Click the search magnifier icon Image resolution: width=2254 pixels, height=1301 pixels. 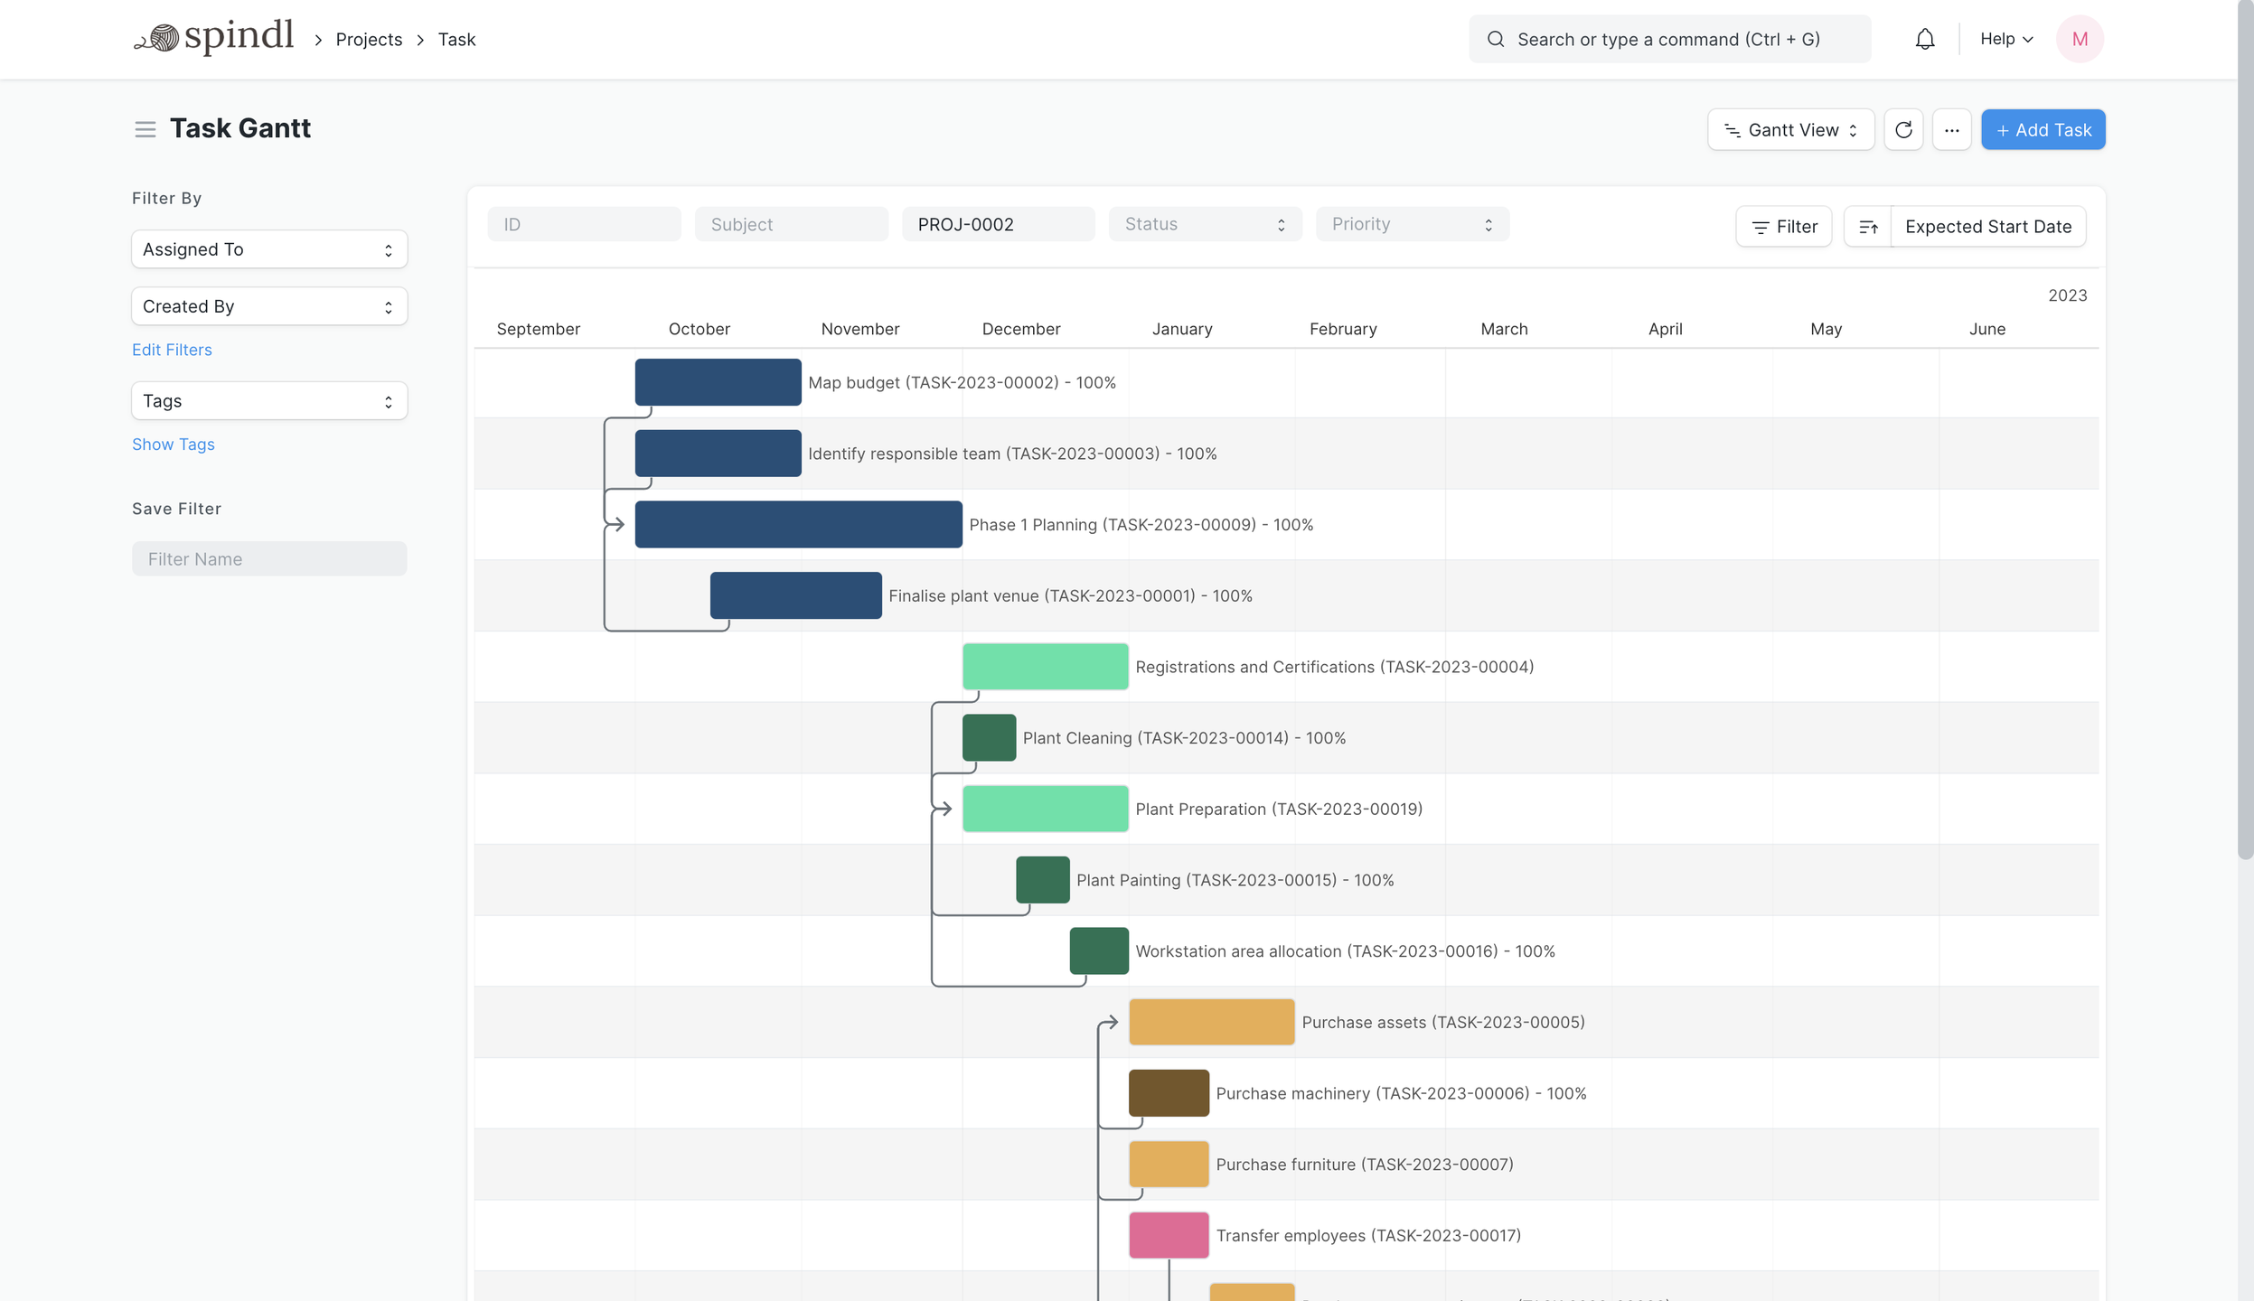click(x=1495, y=38)
